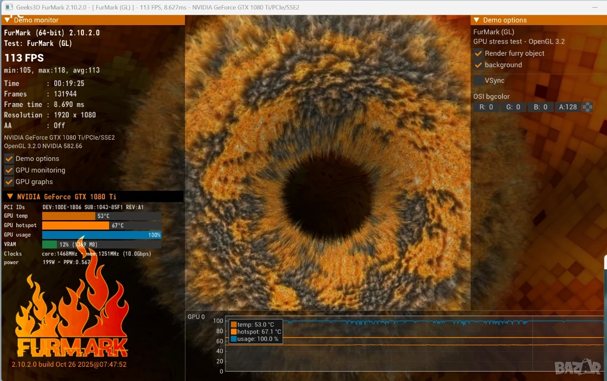Click the FurMark app icon in title bar
This screenshot has height=381, width=607.
[x=9, y=7]
